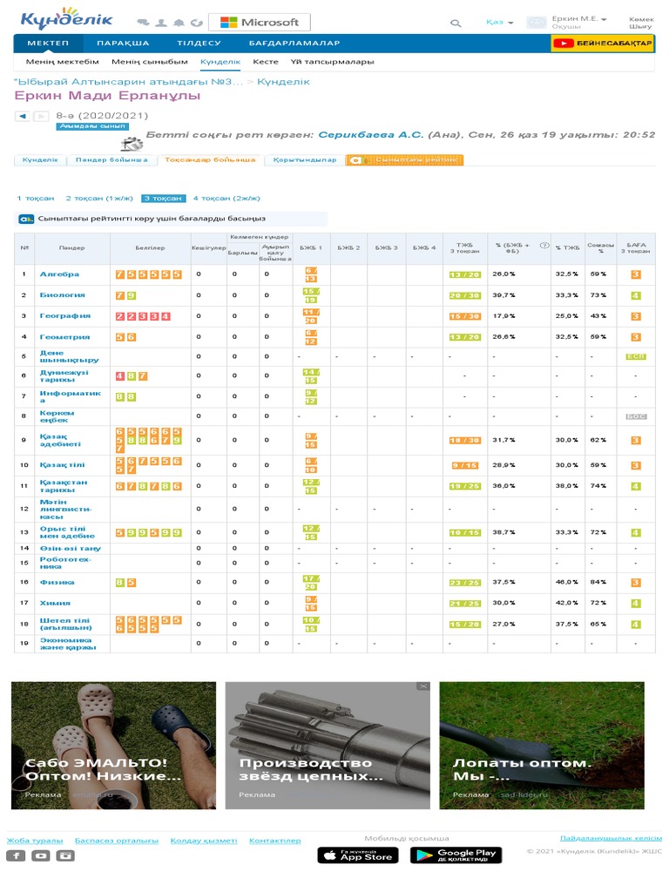Open the МЕКТЕП main menu item
669x892 pixels.
(x=49, y=44)
